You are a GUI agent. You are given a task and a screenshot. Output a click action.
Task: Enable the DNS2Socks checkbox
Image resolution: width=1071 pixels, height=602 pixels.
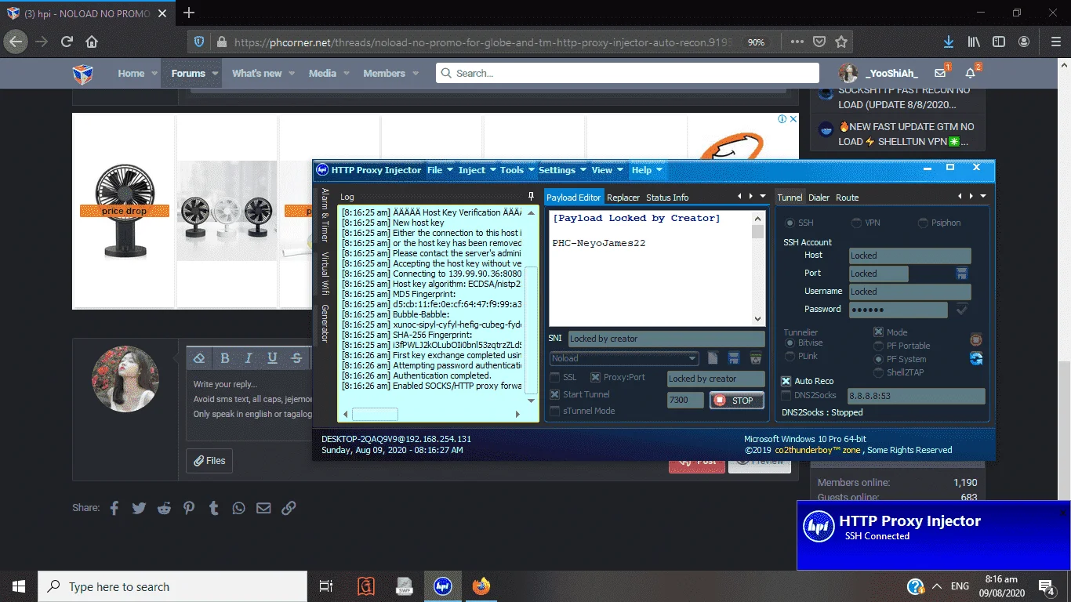pyautogui.click(x=786, y=396)
